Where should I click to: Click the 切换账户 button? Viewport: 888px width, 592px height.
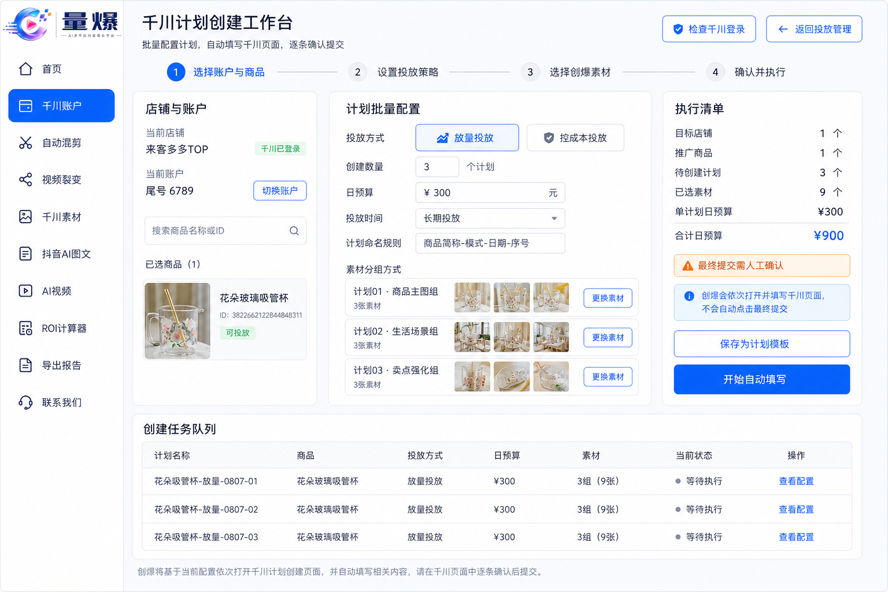pos(280,191)
